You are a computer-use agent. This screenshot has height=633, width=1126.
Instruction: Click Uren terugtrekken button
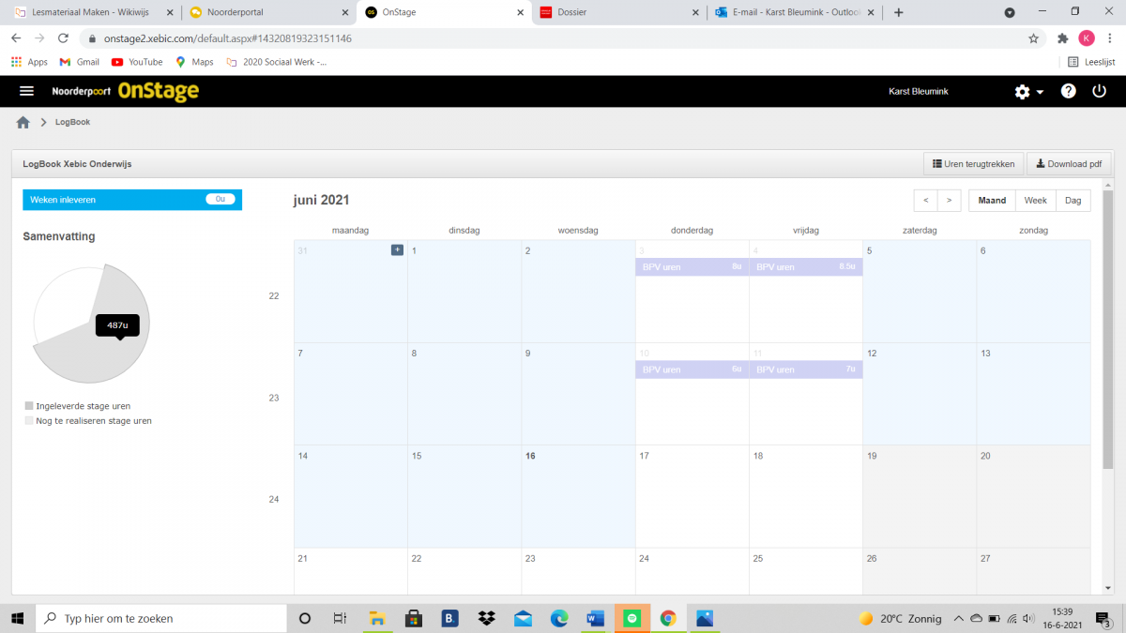pos(973,164)
